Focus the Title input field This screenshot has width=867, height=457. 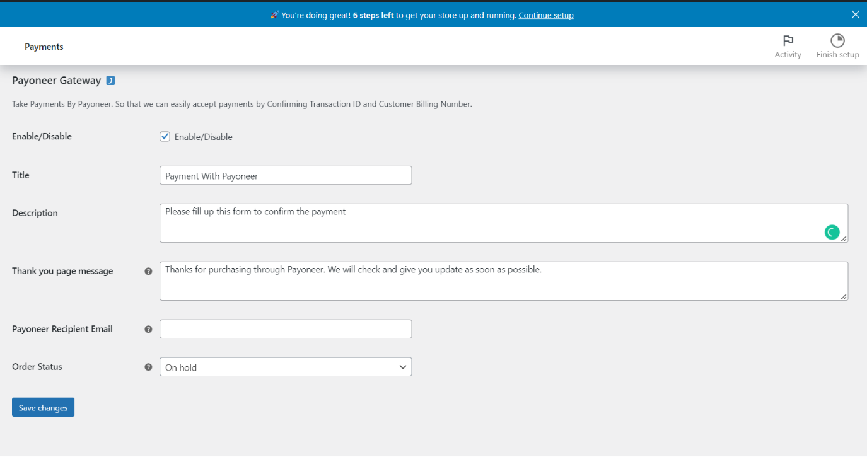[286, 175]
